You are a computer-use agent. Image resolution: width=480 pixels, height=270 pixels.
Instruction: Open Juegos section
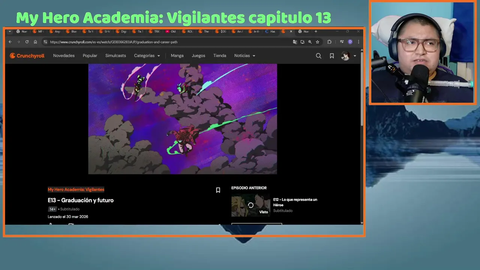198,55
